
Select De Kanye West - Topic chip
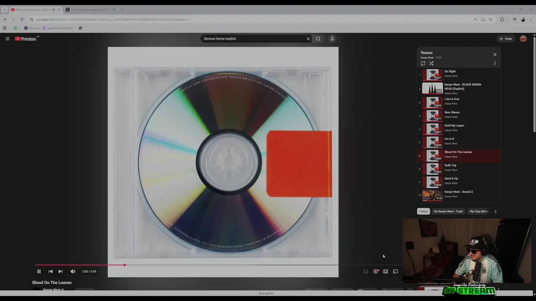[x=448, y=212]
